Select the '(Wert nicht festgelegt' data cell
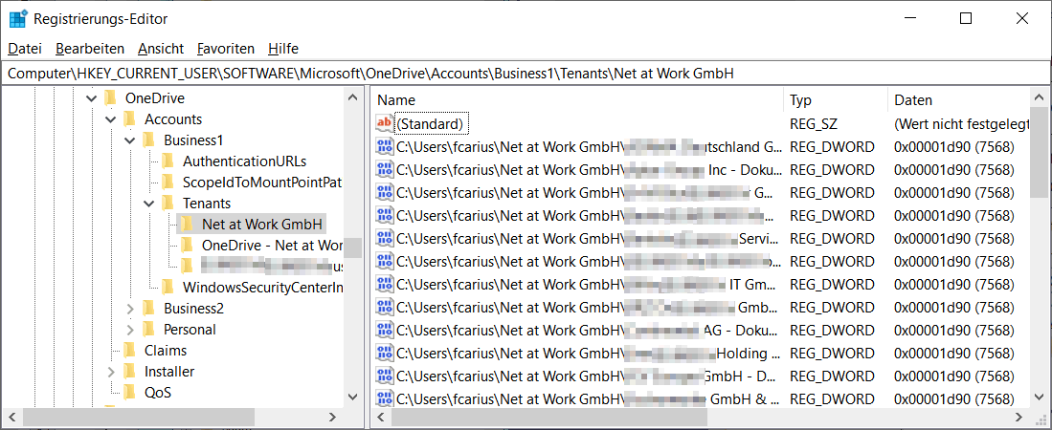This screenshot has width=1052, height=430. (x=961, y=123)
